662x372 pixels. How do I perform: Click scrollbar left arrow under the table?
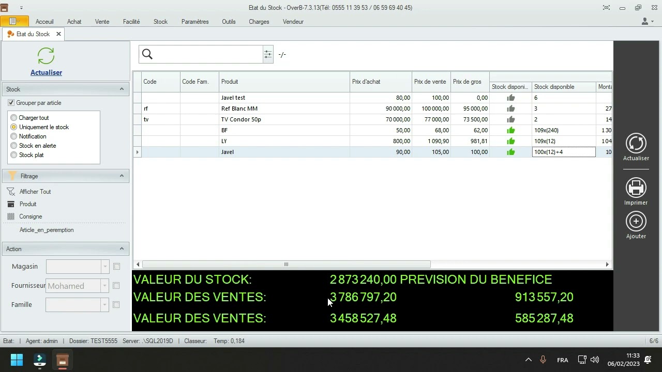coord(138,265)
